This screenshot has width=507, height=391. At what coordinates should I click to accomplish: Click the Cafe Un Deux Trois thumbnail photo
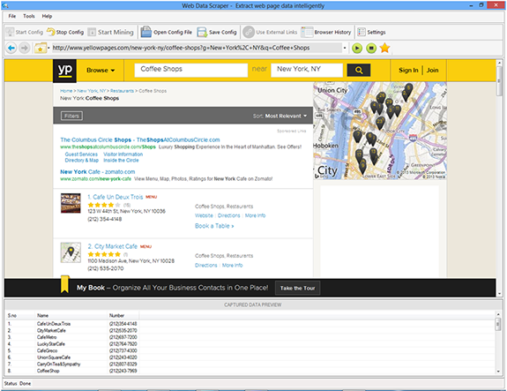(x=71, y=203)
